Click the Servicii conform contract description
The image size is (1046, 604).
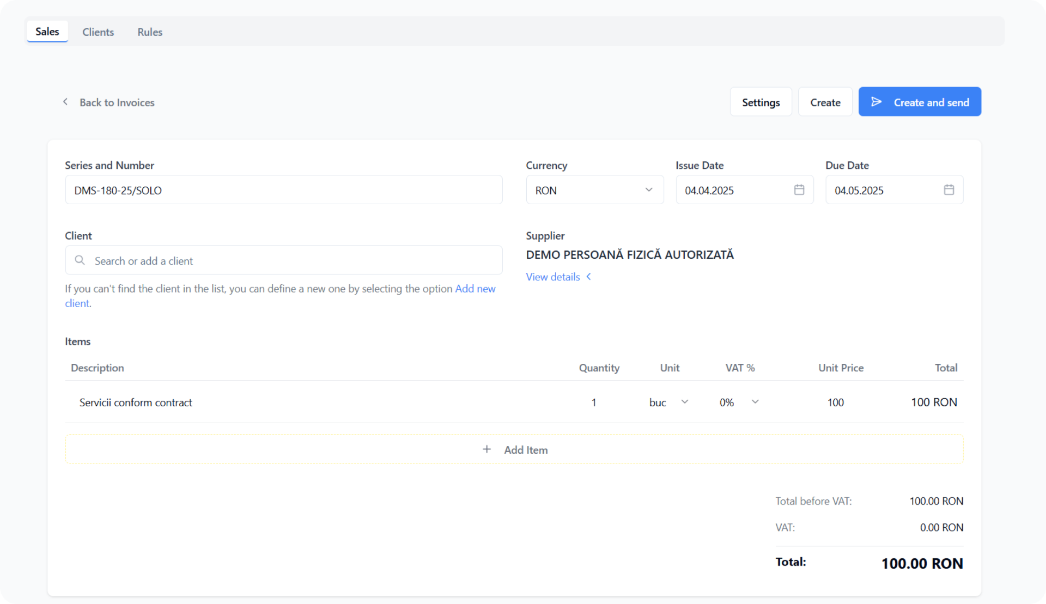136,402
